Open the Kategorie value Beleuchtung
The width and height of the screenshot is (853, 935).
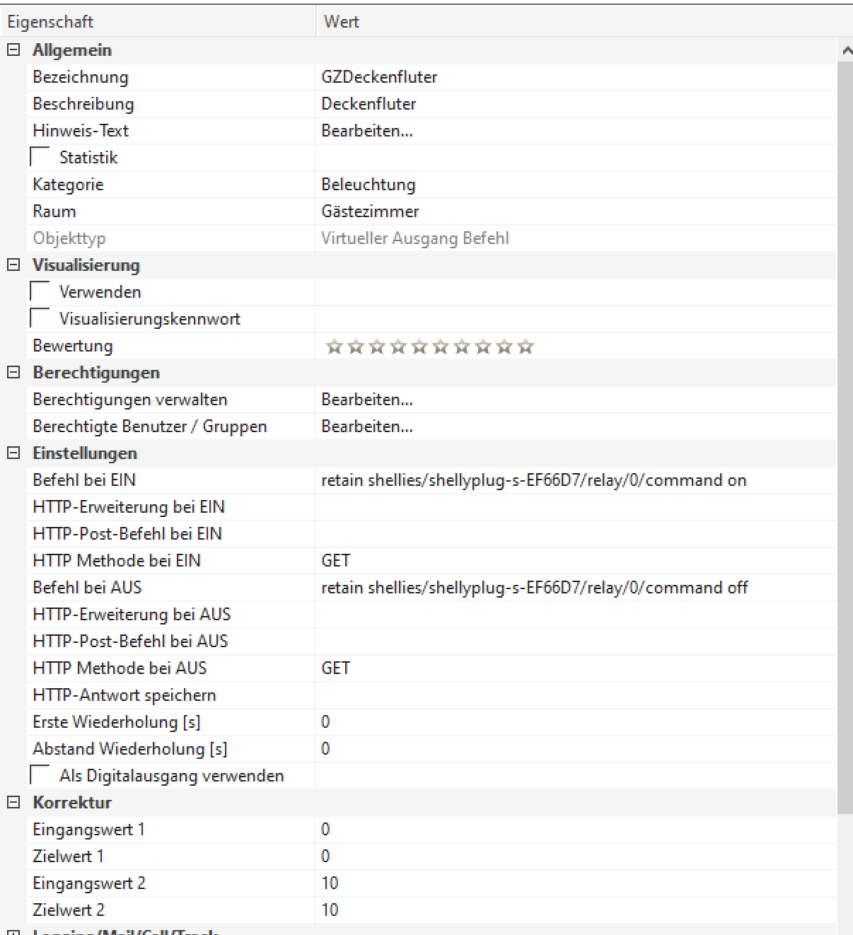click(369, 185)
